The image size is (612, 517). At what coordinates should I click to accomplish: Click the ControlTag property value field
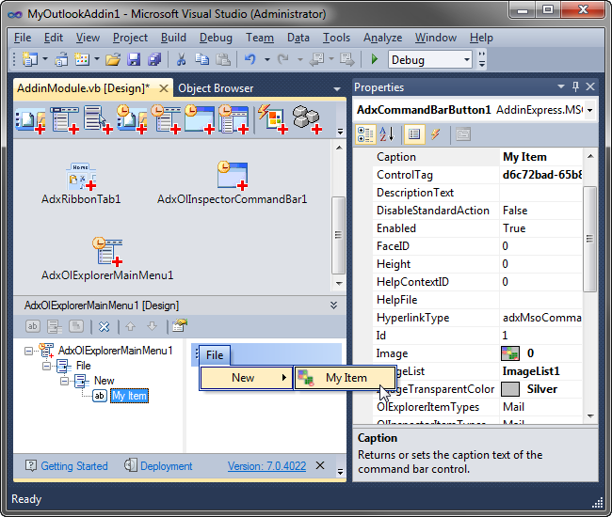[x=541, y=175]
